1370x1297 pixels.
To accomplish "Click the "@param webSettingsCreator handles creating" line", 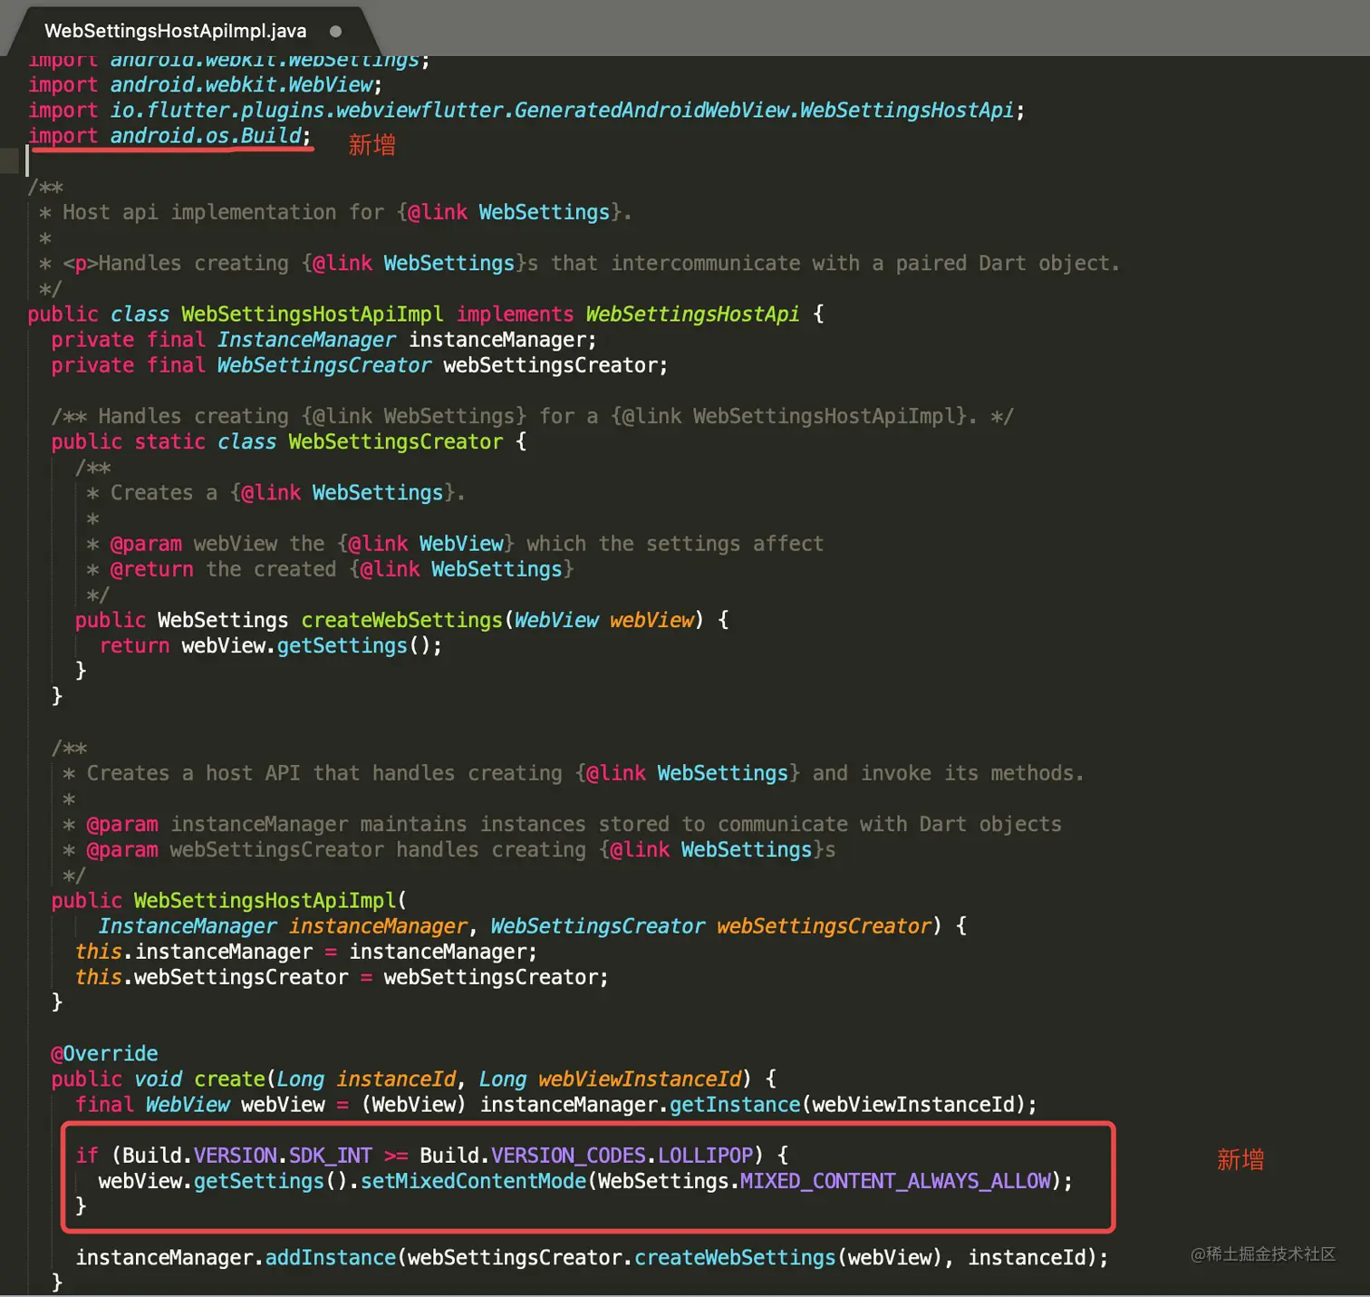I will (x=449, y=848).
